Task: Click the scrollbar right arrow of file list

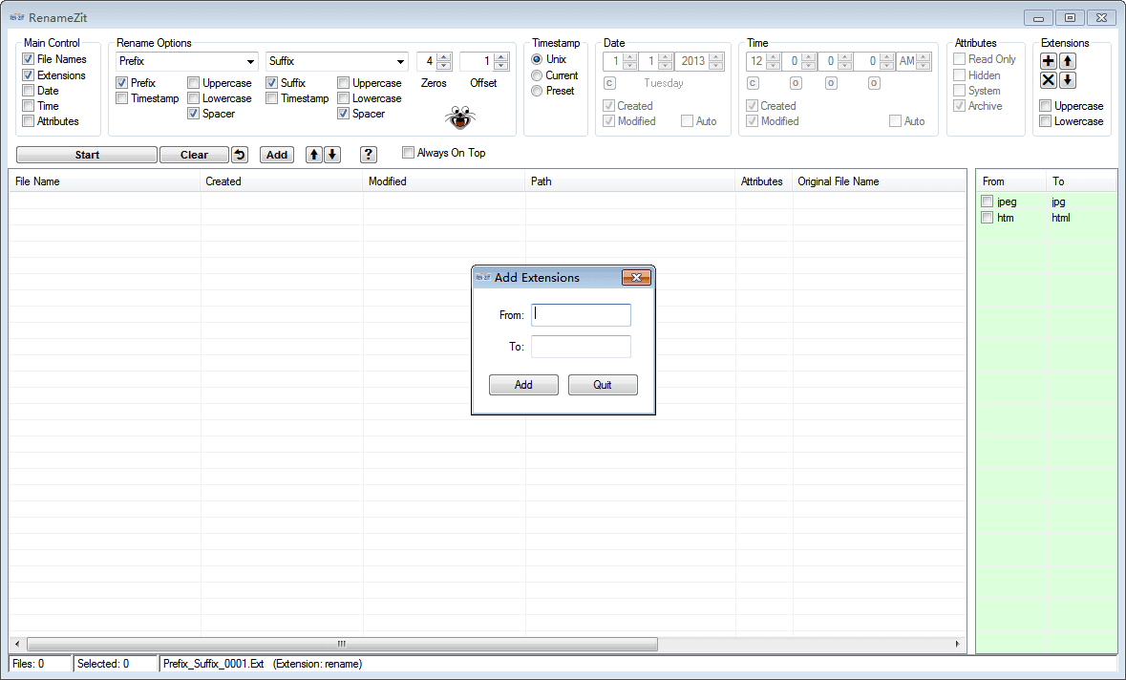Action: [957, 644]
